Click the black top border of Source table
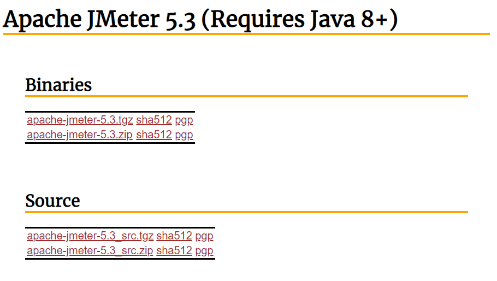Image resolution: width=497 pixels, height=281 pixels. pyautogui.click(x=120, y=227)
